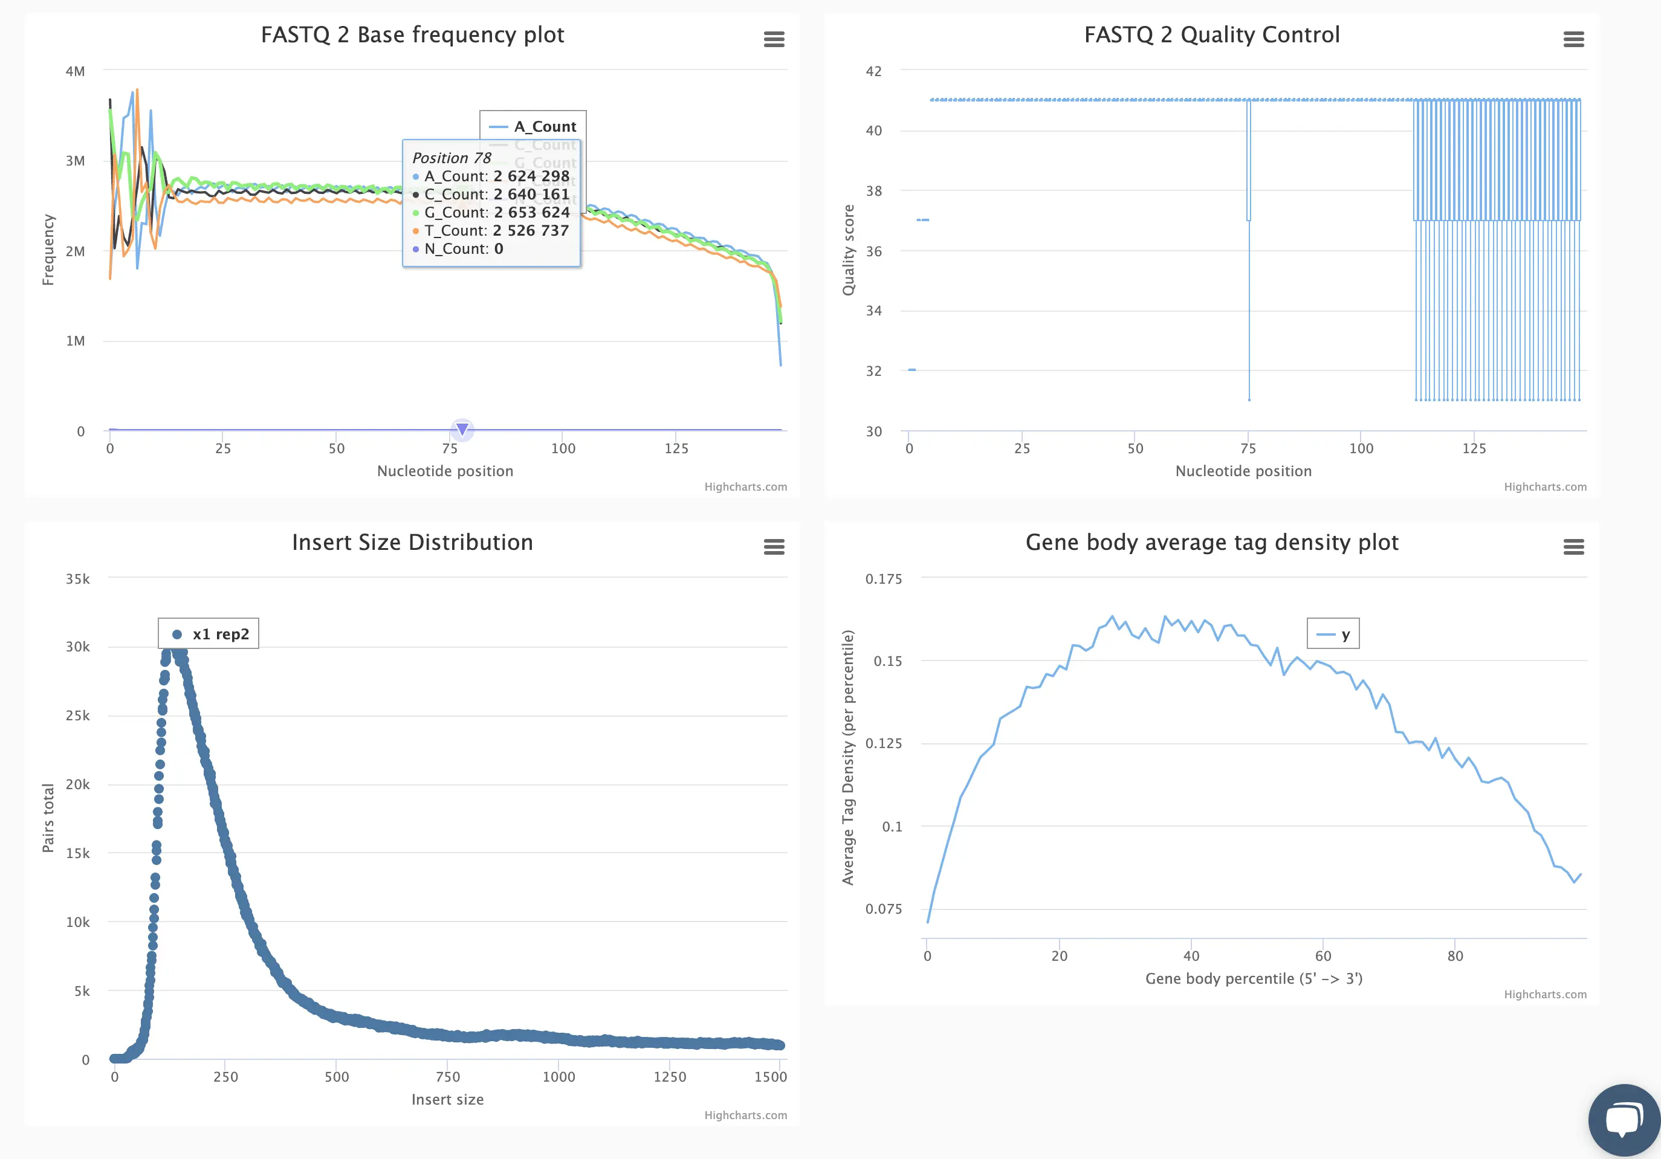1661x1159 pixels.
Task: Click the 'T_Count: 2 526 737' tooltip line
Action: 490,231
